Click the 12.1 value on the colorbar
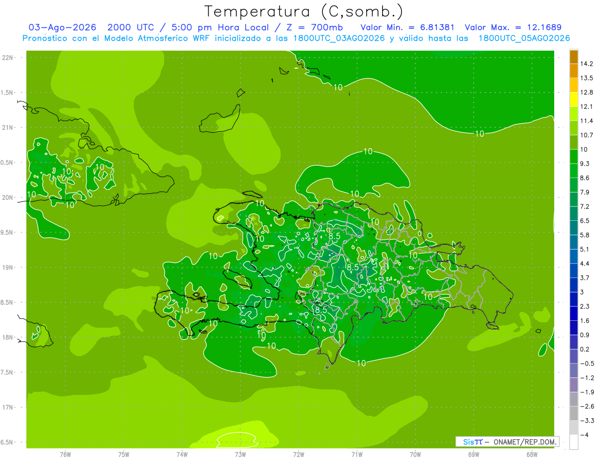Image resolution: width=597 pixels, height=461 pixels. pos(587,106)
